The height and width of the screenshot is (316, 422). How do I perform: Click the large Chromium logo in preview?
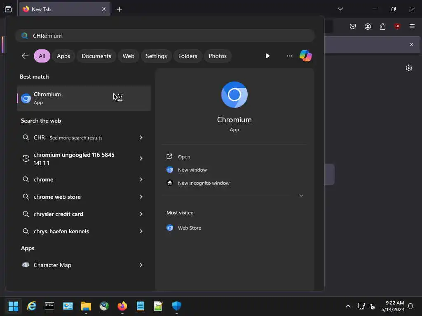[x=234, y=95]
